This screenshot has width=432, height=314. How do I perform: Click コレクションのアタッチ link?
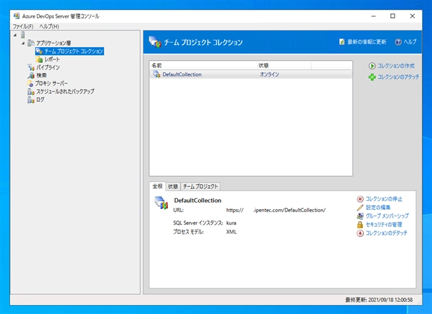[x=398, y=77]
